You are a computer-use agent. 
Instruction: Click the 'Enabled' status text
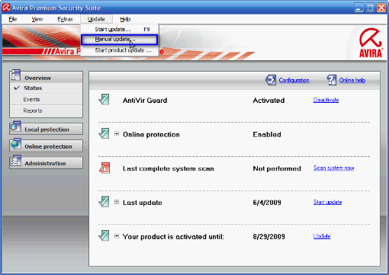pyautogui.click(x=267, y=134)
